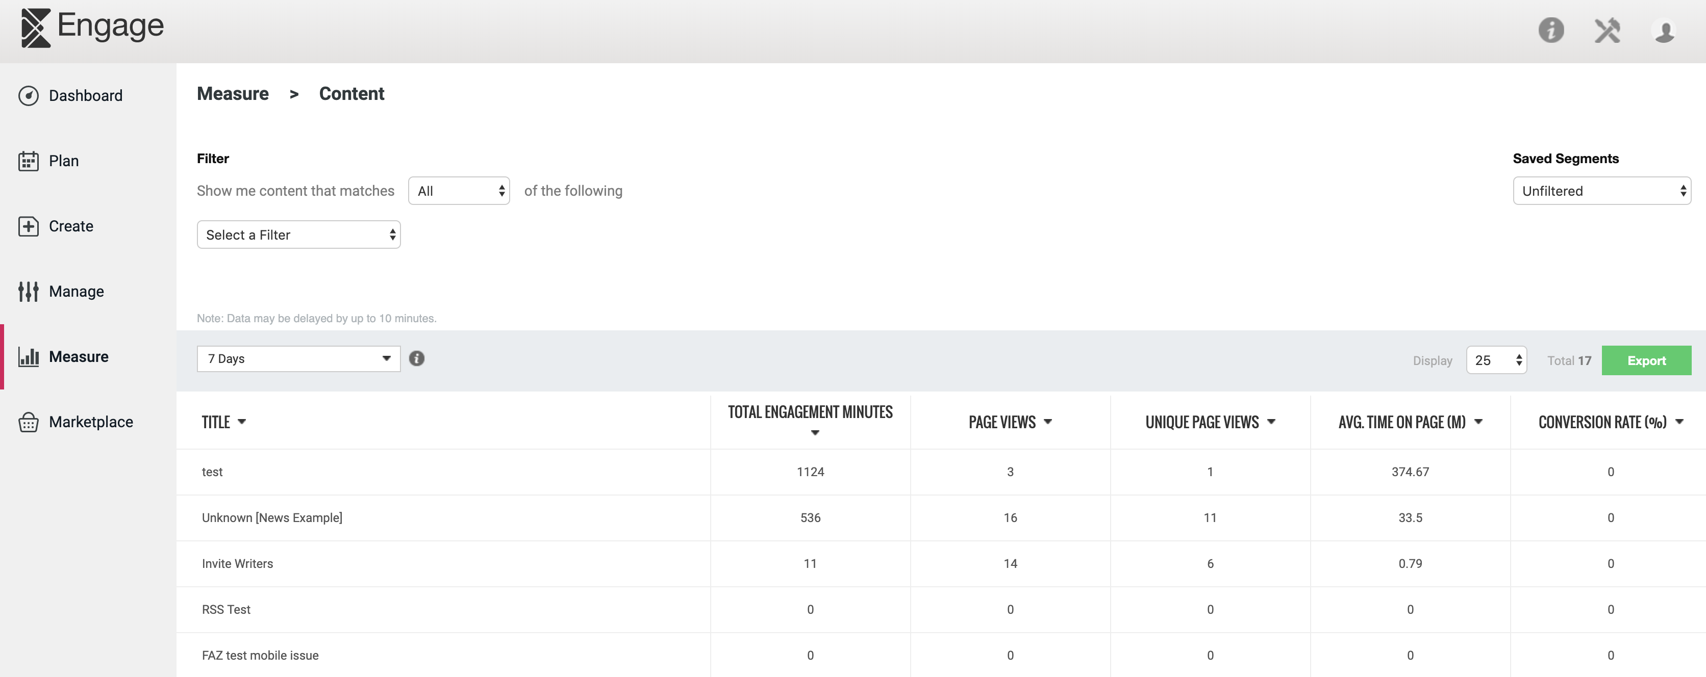Viewport: 1706px width, 677px height.
Task: Select the 'test' content row title
Action: click(212, 472)
